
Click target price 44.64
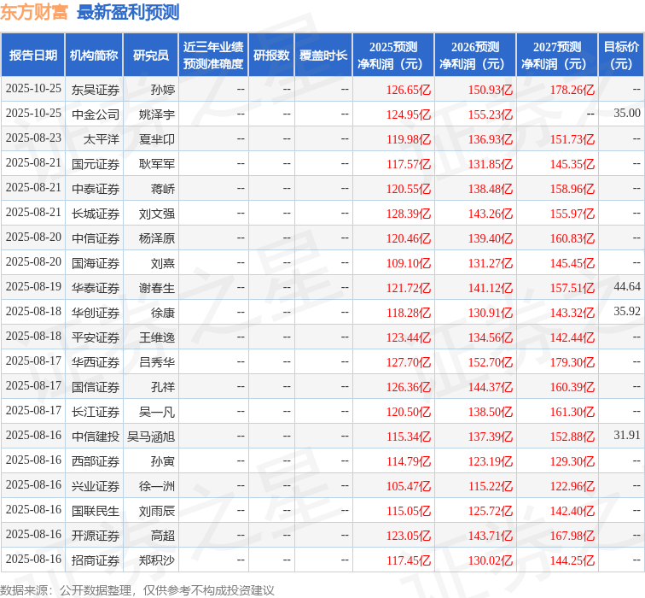(x=627, y=286)
